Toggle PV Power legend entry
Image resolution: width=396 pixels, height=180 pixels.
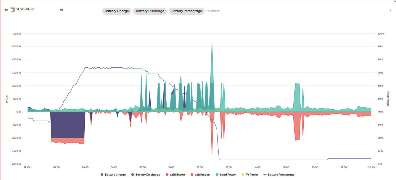coord(250,175)
